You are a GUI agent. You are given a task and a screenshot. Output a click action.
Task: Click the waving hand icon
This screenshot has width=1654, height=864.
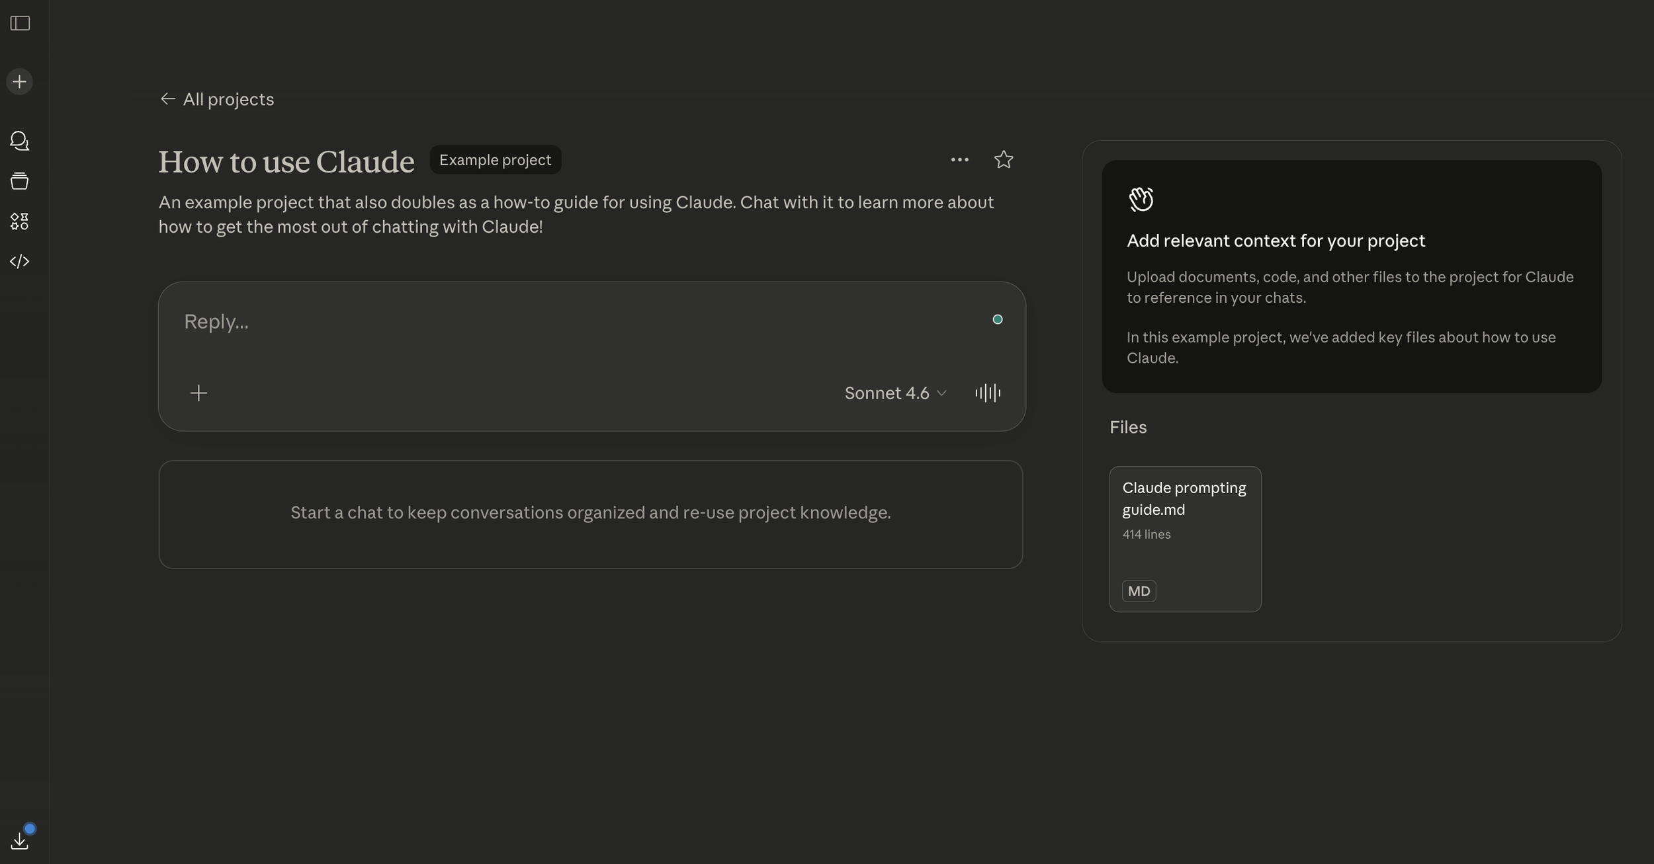1141,199
